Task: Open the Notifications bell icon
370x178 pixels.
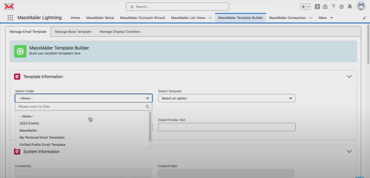Action: pyautogui.click(x=350, y=6)
